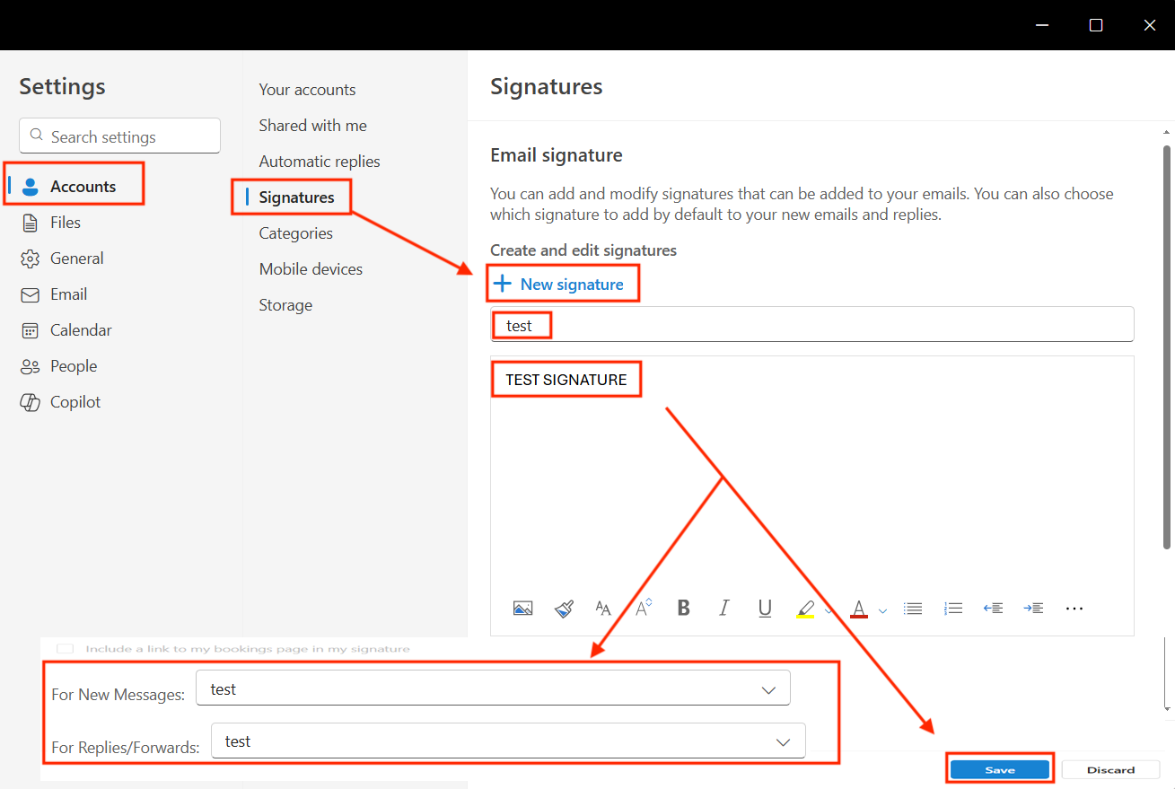Open the For Replies/Forwards dropdown

pos(782,741)
